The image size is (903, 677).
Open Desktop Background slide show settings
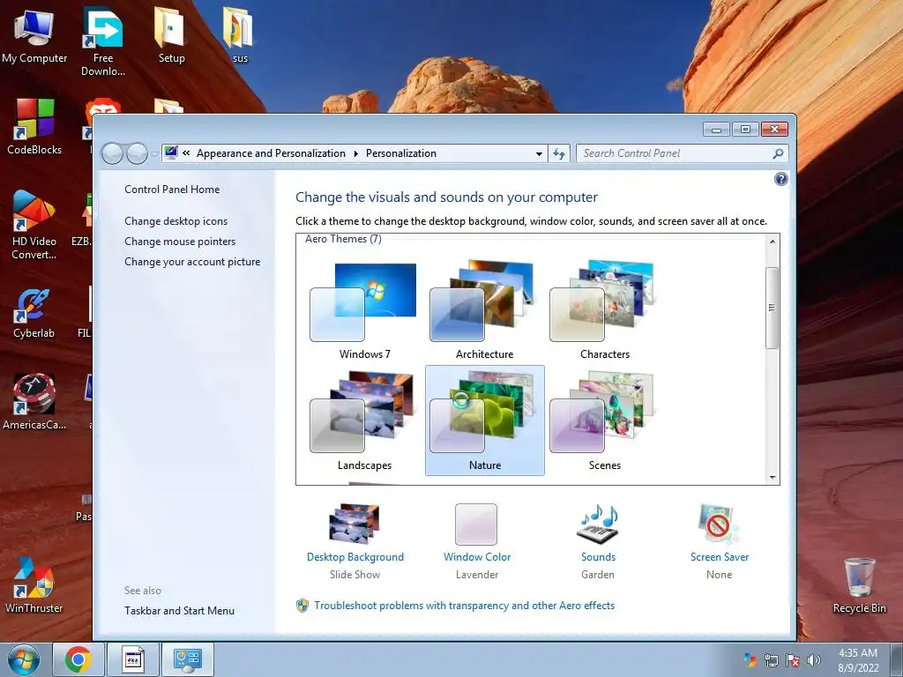tap(354, 524)
